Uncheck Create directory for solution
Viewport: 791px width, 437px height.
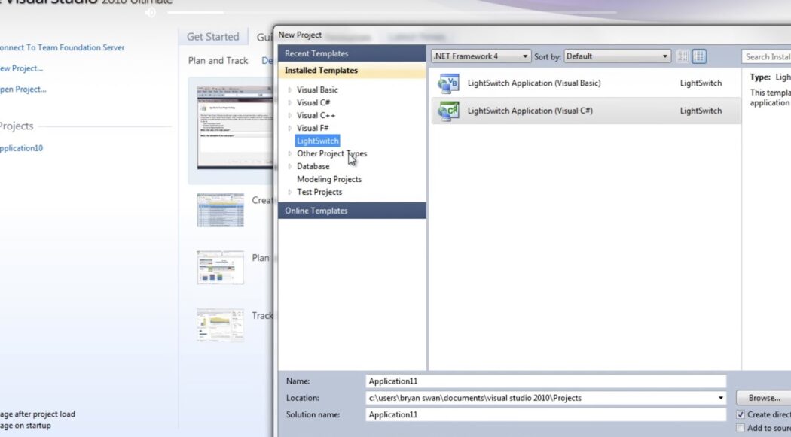click(741, 414)
